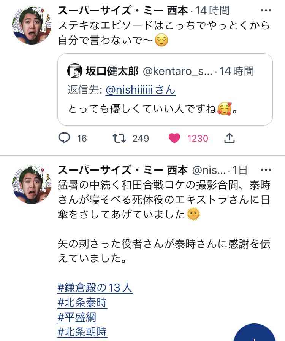Click author name in the first tweet
285x341 pixels.
click(123, 11)
